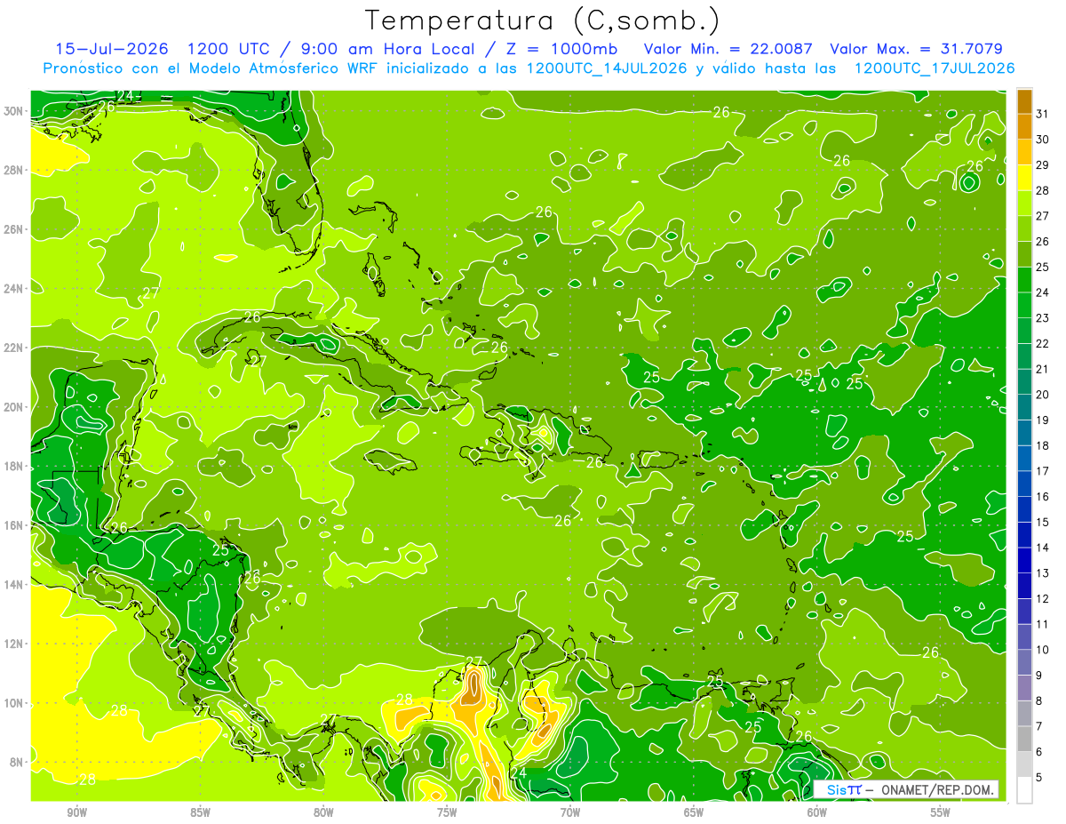The width and height of the screenshot is (1066, 824).
Task: Click the colorbar scale value 22
Action: [x=1043, y=344]
